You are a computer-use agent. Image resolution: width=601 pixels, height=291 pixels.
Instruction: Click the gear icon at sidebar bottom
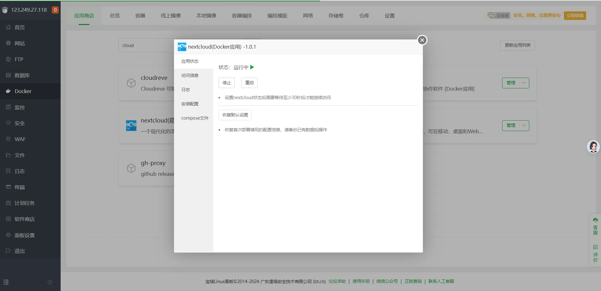[50, 282]
